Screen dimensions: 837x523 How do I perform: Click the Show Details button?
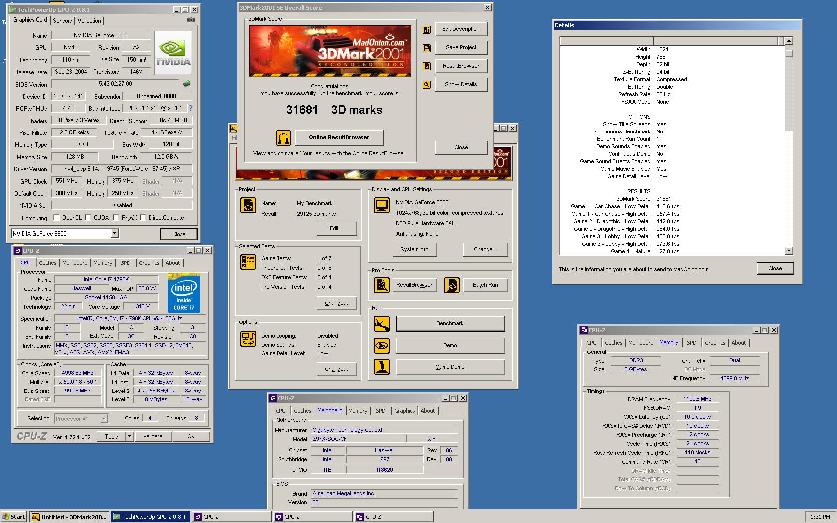tap(461, 85)
